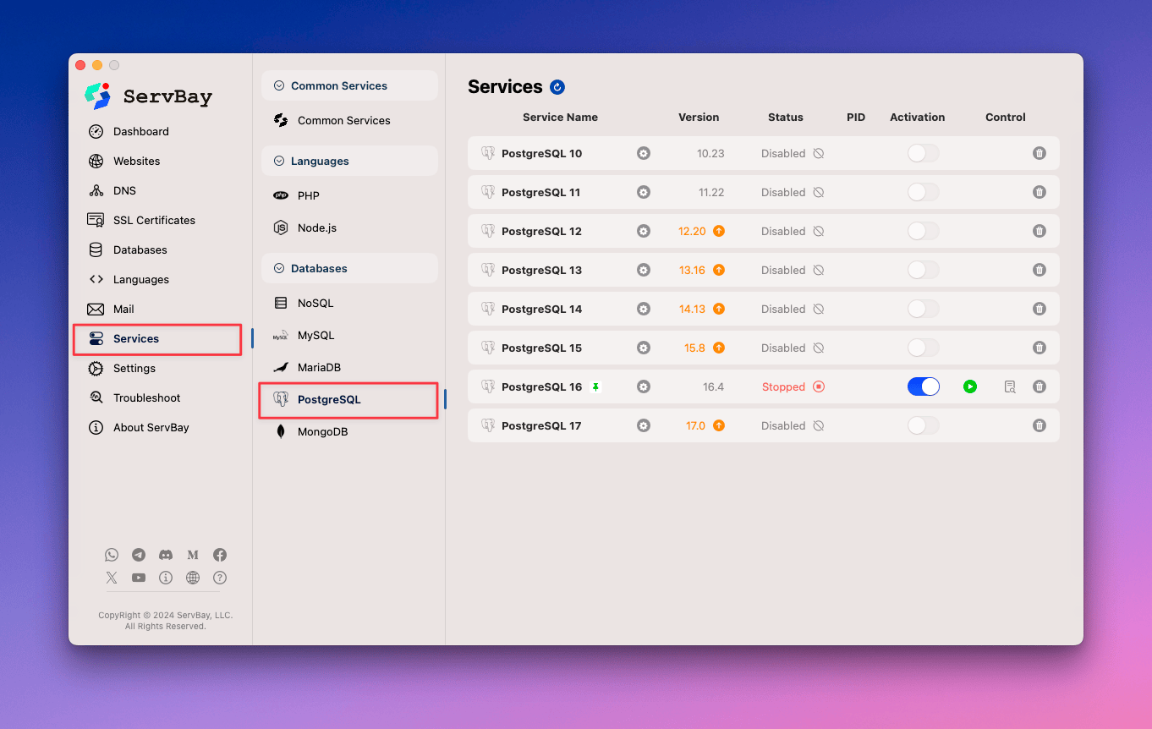Viewport: 1152px width, 729px height.
Task: Open the Dashboard from the sidebar
Action: click(142, 131)
